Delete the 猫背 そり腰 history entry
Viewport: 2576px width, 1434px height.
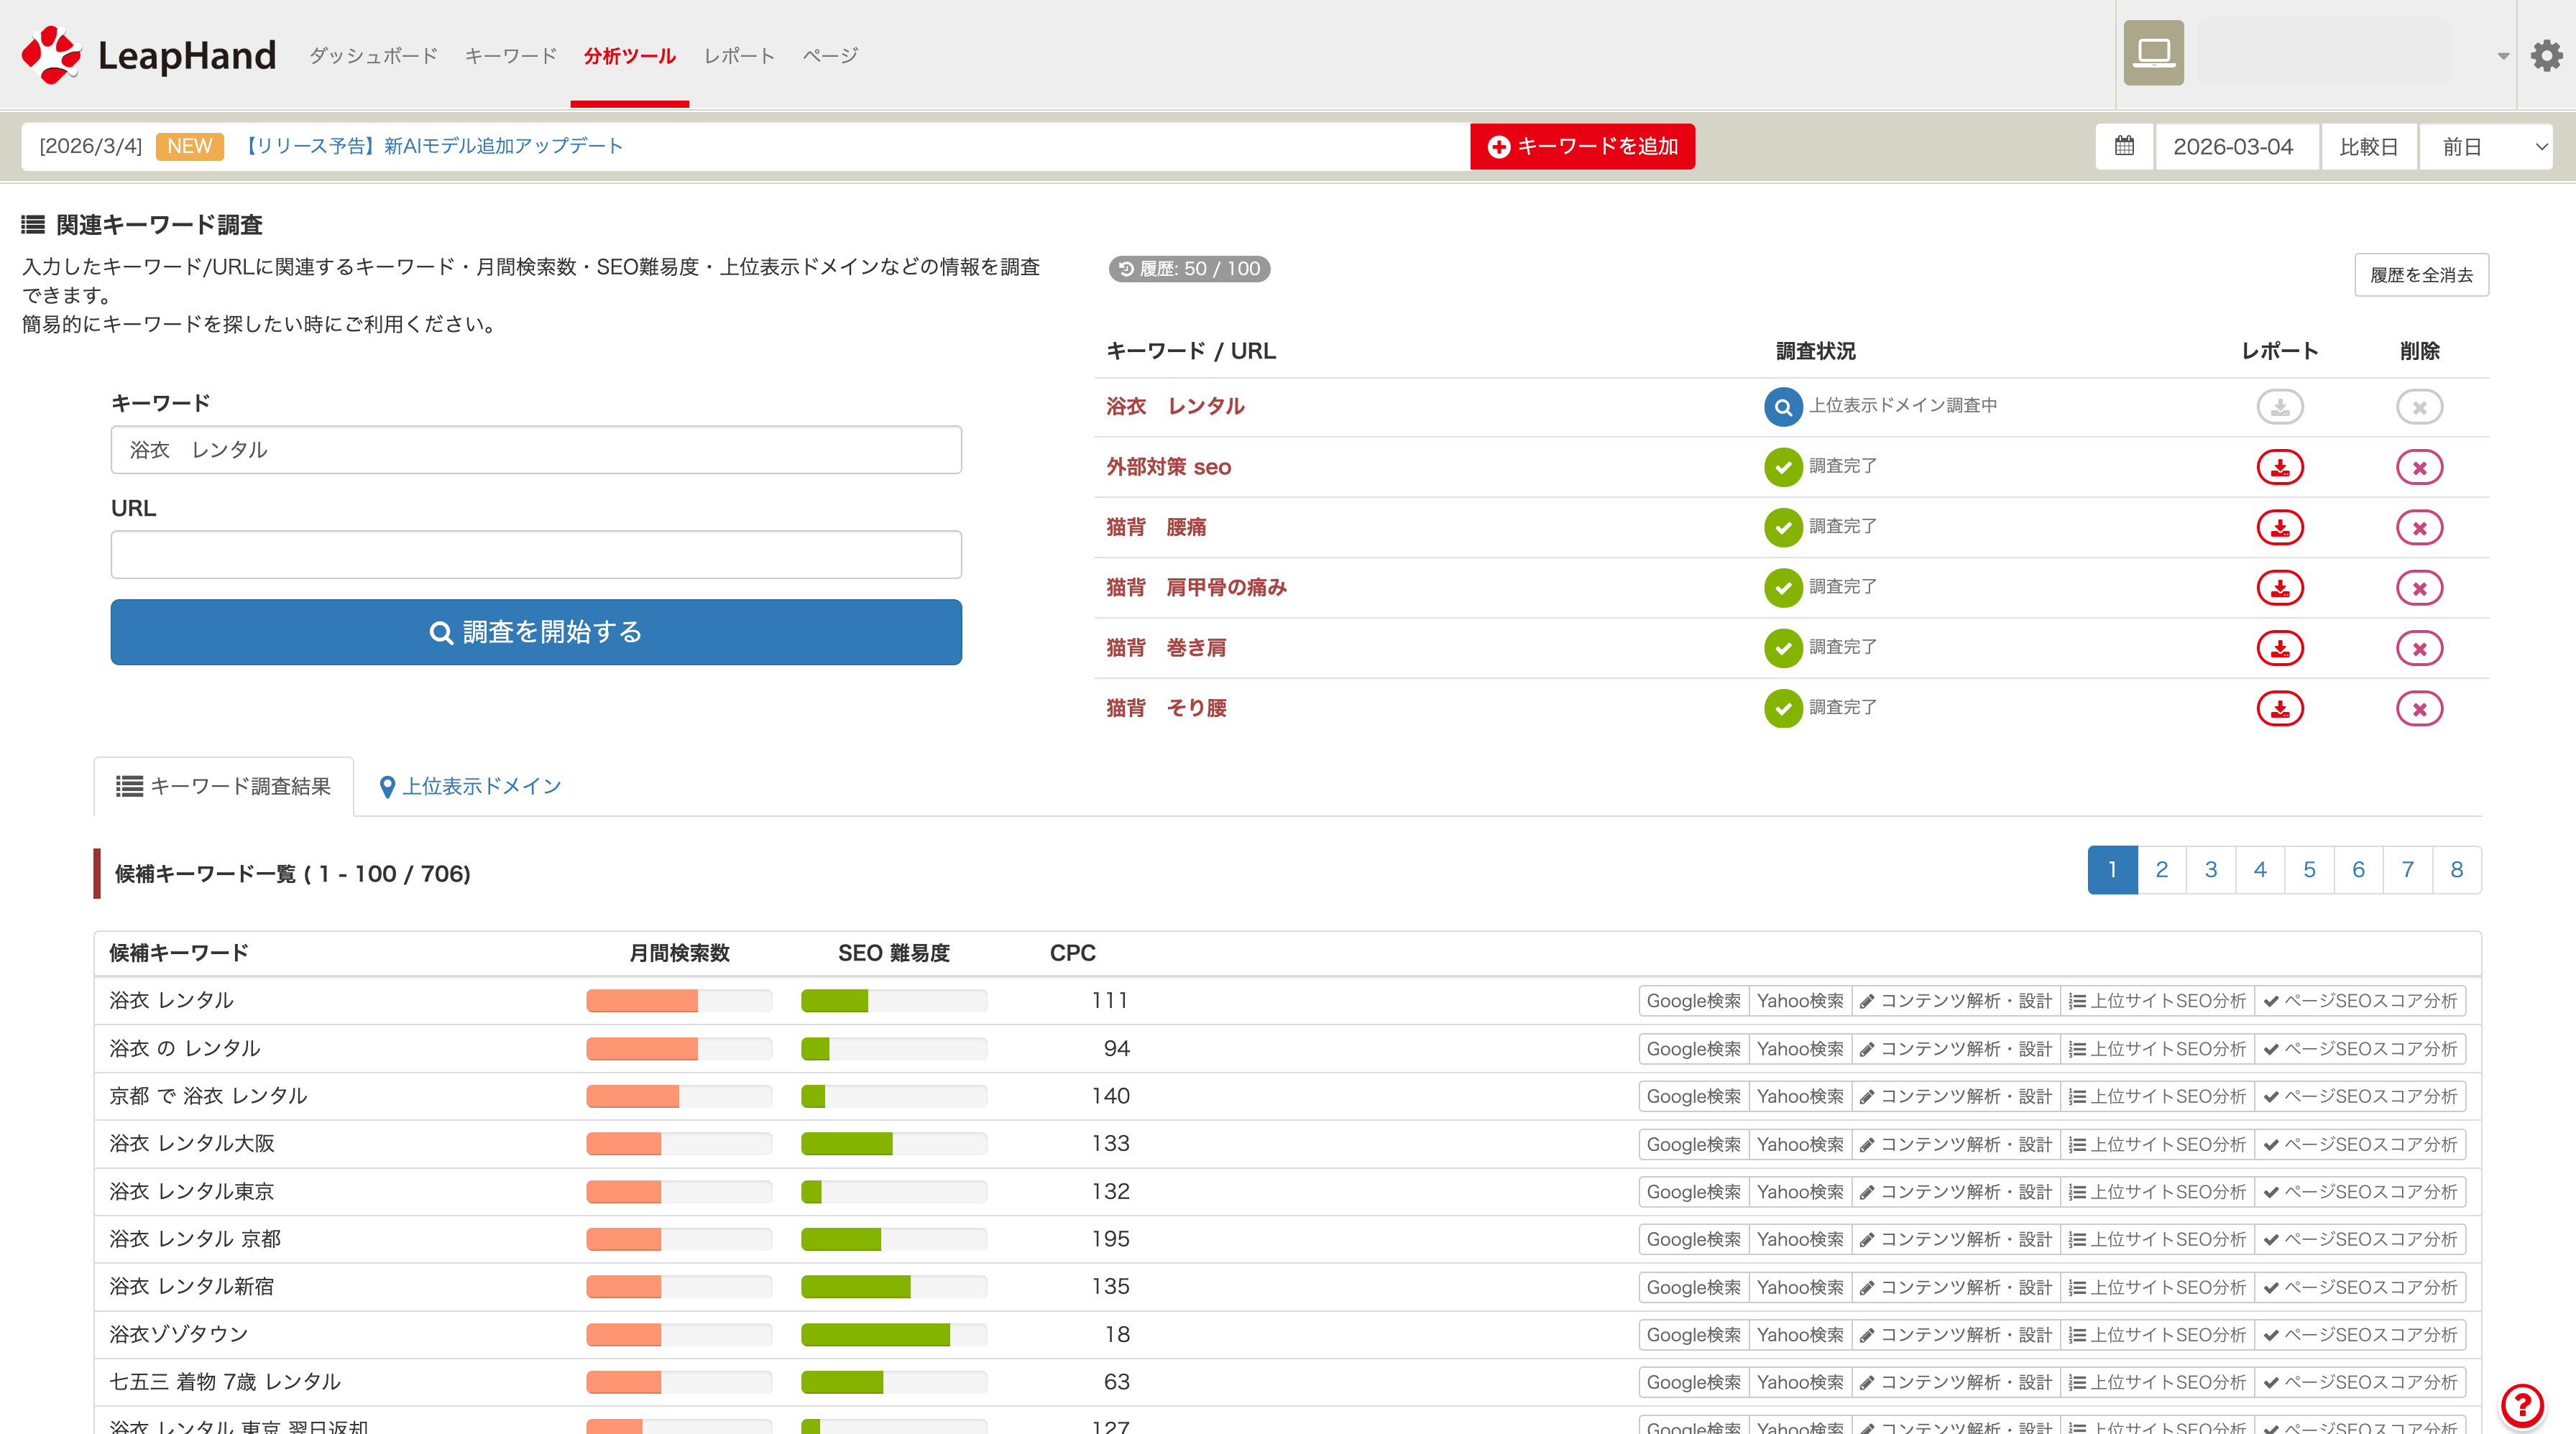(2419, 708)
